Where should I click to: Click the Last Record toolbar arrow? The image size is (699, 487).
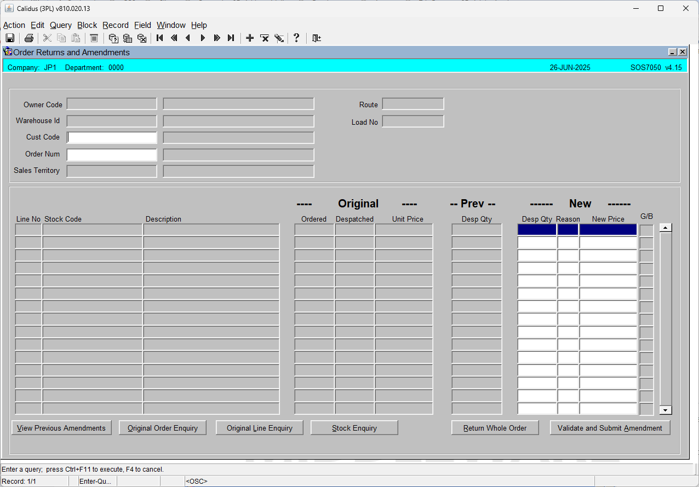tap(231, 38)
